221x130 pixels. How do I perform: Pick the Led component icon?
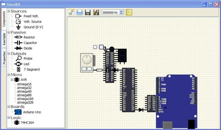pyautogui.click(x=18, y=64)
